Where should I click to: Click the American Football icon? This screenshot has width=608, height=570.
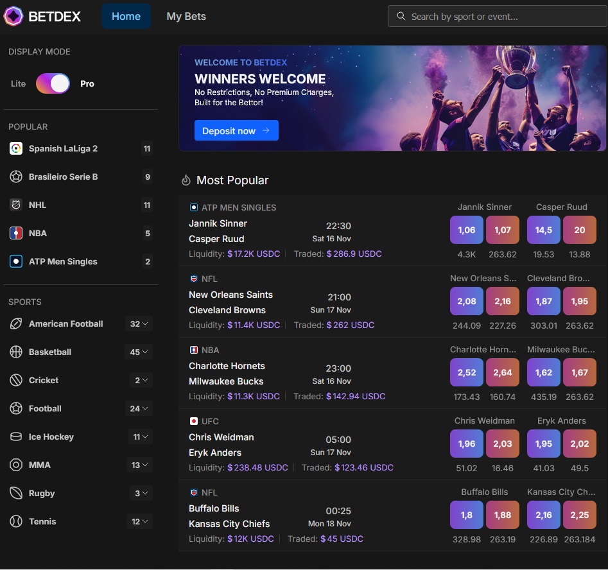[x=16, y=324]
